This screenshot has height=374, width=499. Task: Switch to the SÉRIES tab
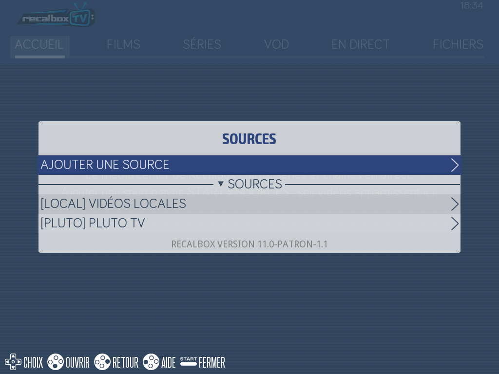pos(202,44)
